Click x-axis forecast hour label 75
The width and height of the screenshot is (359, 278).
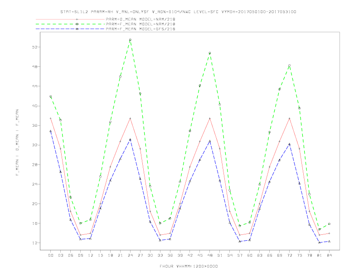[x=300, y=255]
